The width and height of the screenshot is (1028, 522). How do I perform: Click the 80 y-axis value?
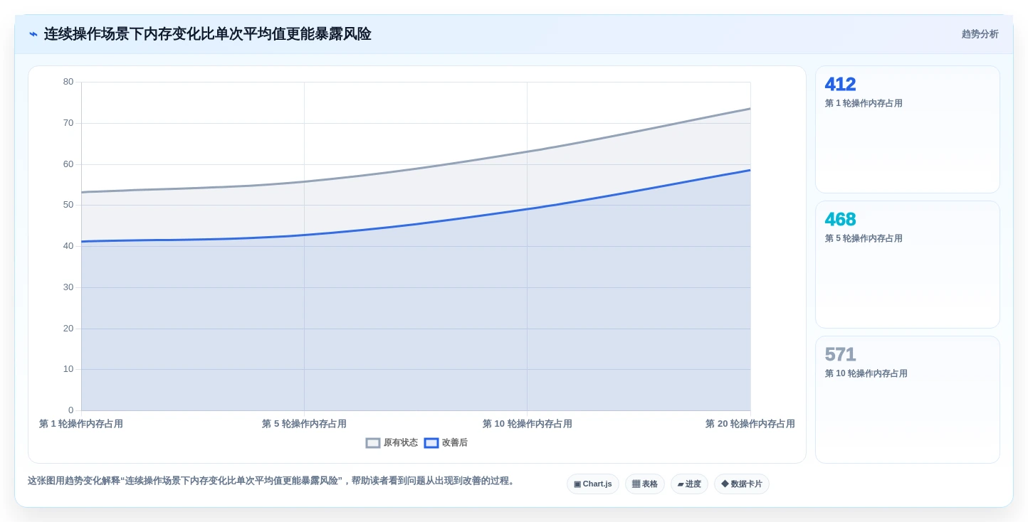tap(68, 82)
